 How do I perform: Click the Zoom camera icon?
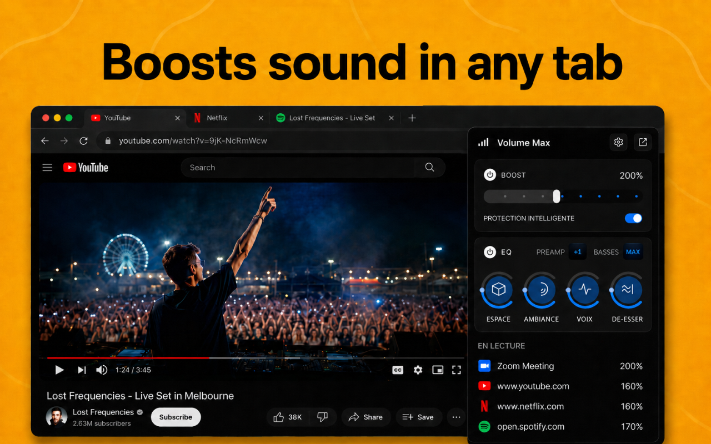[484, 366]
